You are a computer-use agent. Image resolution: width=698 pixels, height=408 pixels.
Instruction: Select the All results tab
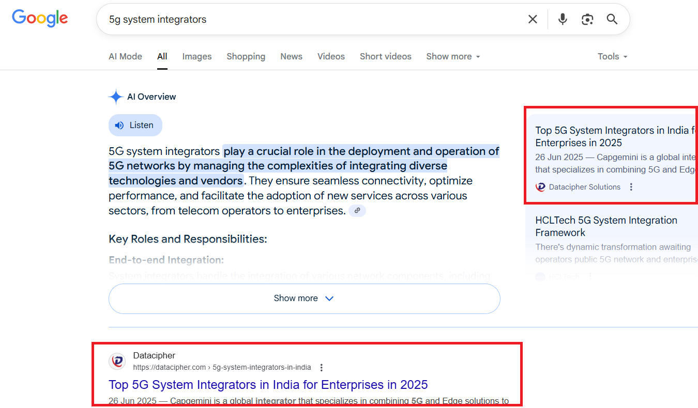pos(162,56)
